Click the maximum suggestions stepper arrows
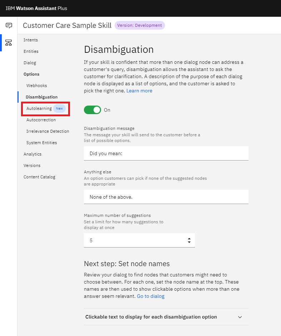Image resolution: width=281 pixels, height=336 pixels. coord(189,240)
